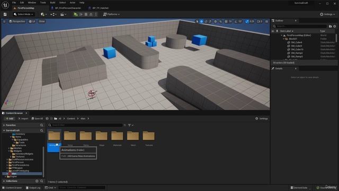Toggle grid snapping in viewport

click(226, 21)
